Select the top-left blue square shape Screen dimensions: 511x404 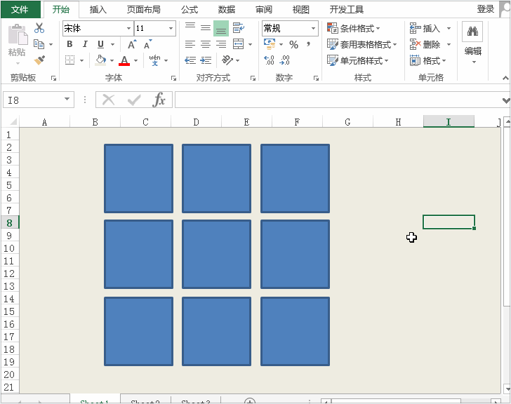coord(138,178)
